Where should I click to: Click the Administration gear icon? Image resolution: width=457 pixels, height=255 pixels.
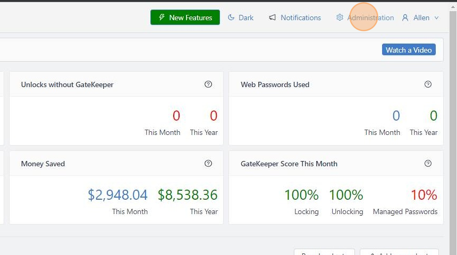[340, 18]
